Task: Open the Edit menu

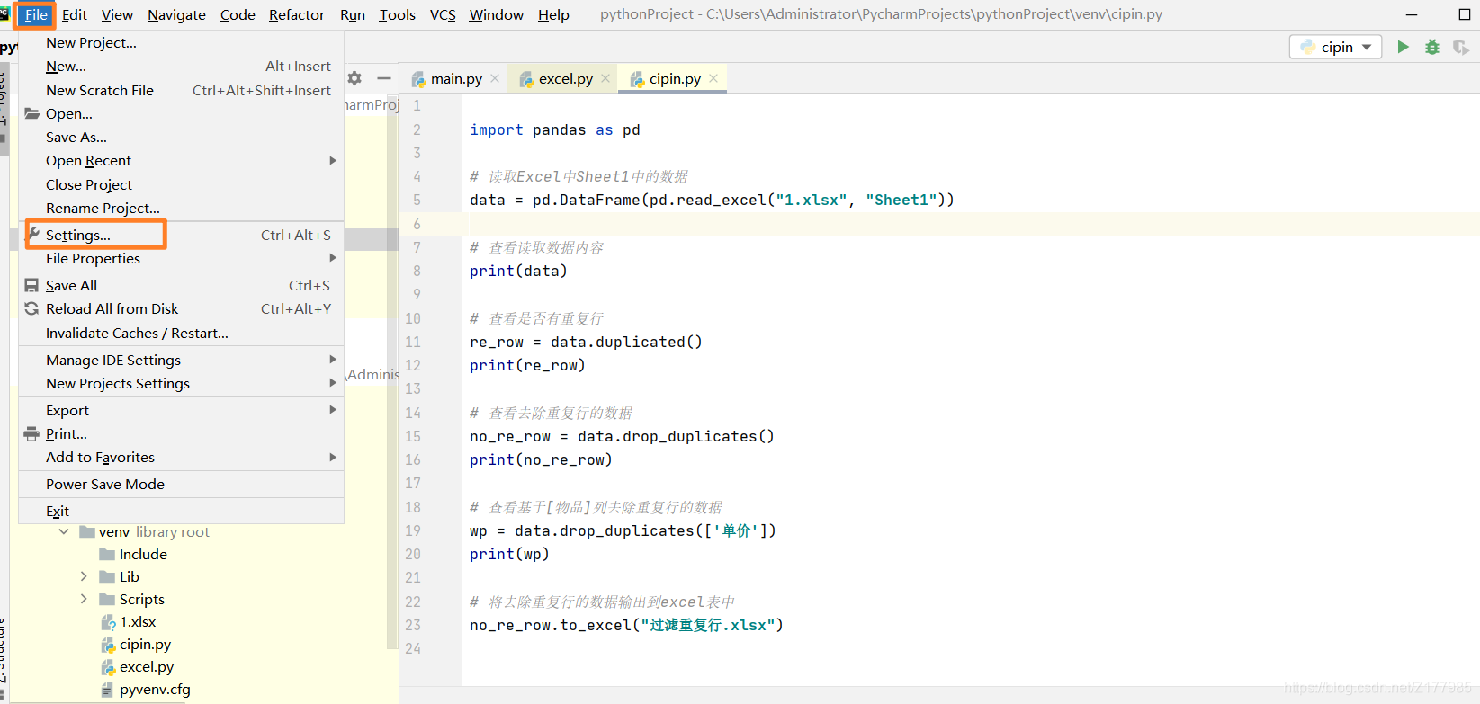Action: [75, 14]
